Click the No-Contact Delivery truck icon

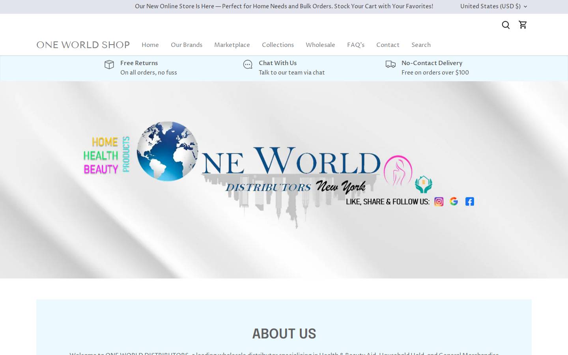390,65
